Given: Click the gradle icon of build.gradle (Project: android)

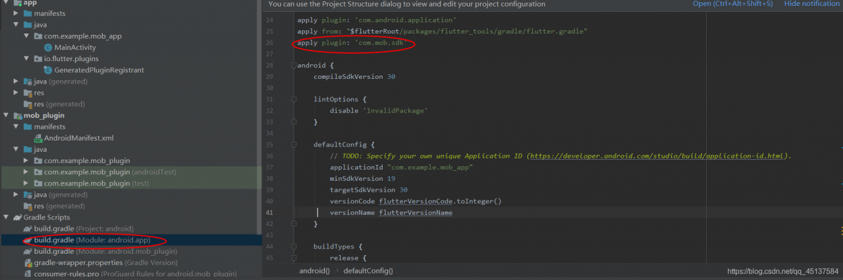Looking at the screenshot, I should coord(27,229).
